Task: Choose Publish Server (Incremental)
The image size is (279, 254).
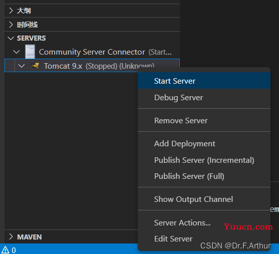Action: [x=204, y=160]
